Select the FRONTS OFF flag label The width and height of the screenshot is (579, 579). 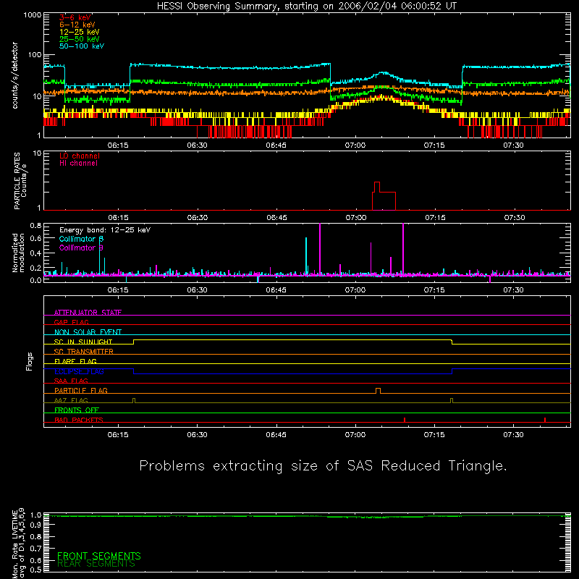pos(77,410)
